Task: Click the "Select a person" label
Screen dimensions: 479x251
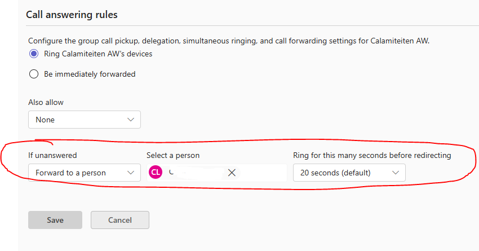Action: click(173, 155)
